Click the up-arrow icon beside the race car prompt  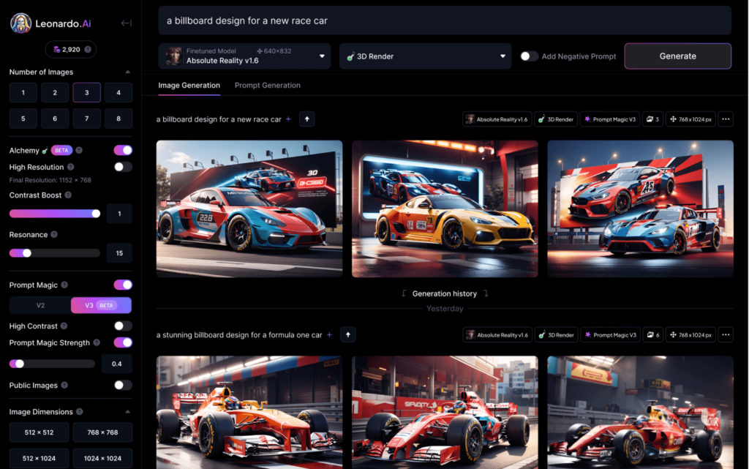pyautogui.click(x=307, y=119)
